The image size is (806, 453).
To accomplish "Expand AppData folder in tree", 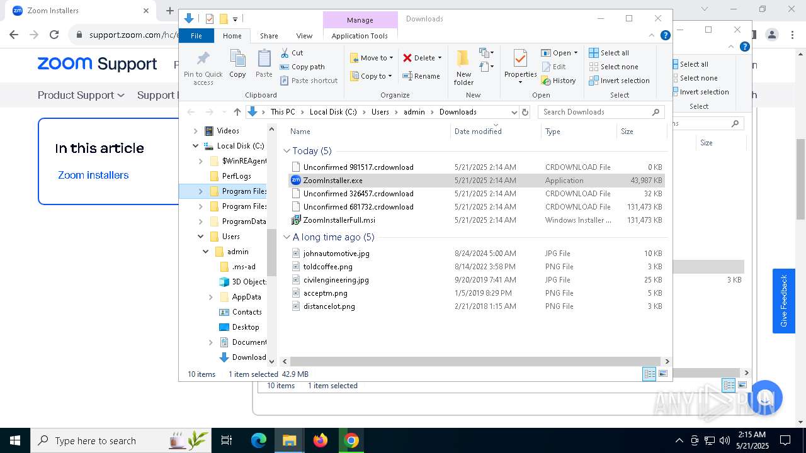I will (211, 297).
